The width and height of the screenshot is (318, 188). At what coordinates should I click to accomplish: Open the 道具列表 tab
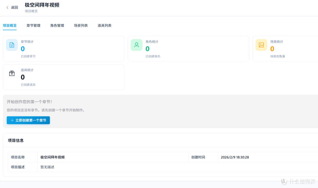105,26
